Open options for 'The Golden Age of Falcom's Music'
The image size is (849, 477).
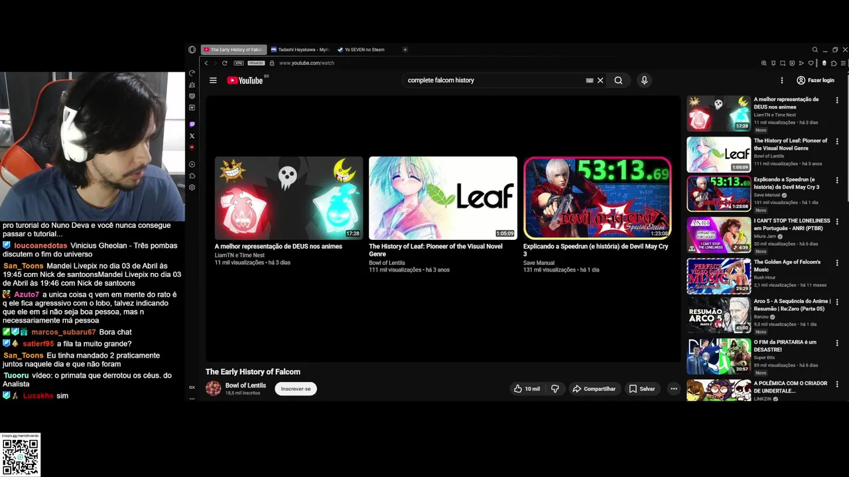pos(837,262)
